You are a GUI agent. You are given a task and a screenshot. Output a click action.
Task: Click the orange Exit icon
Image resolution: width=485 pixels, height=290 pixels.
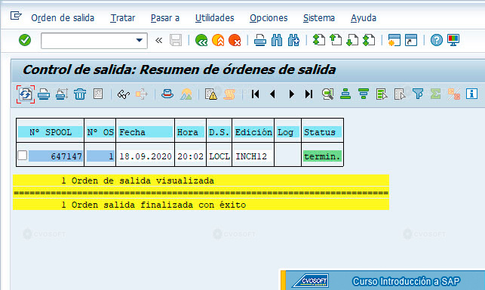[x=219, y=40]
